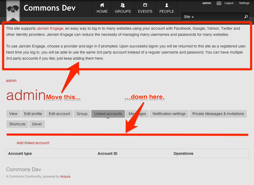Switch to the View tab
Screen dimensions: 254x185
13,114
